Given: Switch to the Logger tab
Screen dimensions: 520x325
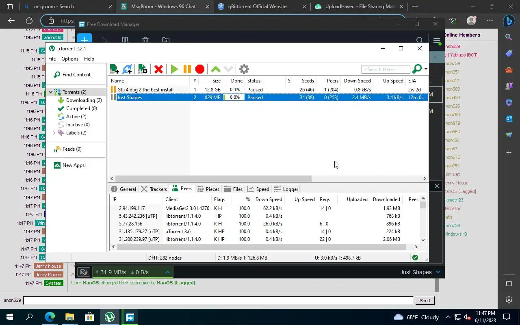Looking at the screenshot, I should (x=286, y=189).
